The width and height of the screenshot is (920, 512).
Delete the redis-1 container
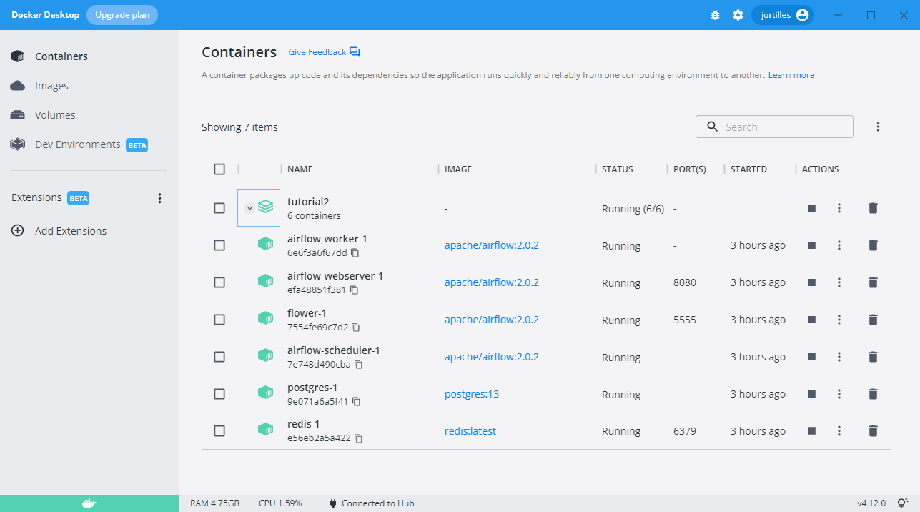coord(873,431)
